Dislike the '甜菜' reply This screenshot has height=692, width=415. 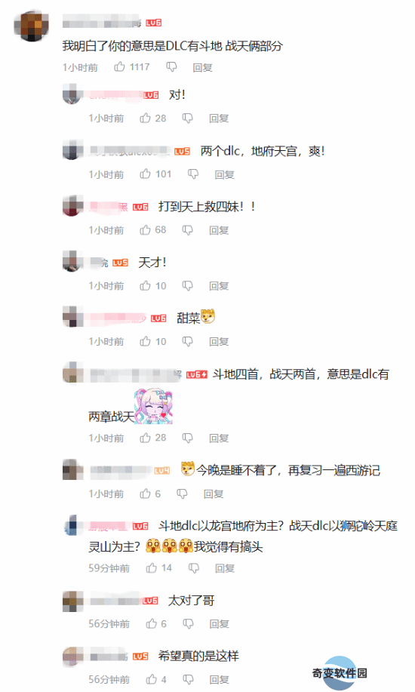click(x=188, y=342)
